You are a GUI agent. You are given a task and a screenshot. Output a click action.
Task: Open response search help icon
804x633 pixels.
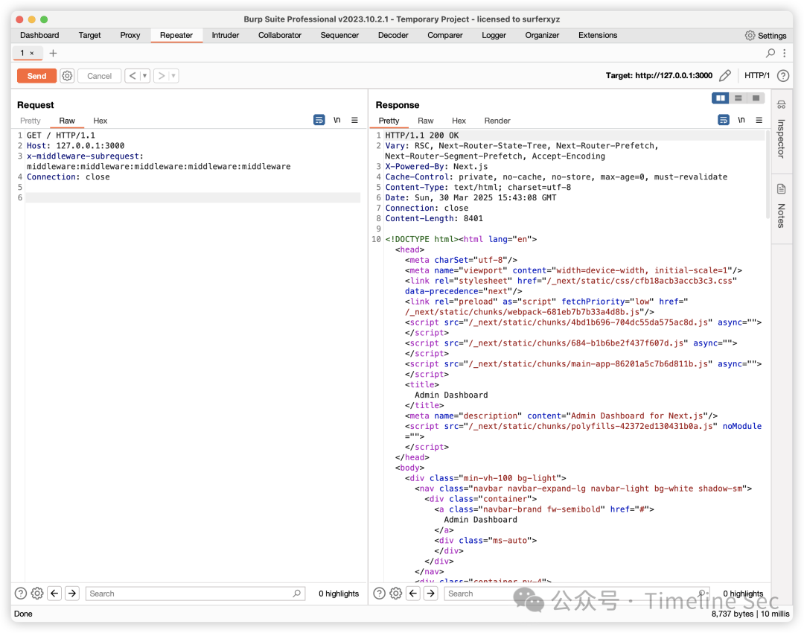pos(379,594)
